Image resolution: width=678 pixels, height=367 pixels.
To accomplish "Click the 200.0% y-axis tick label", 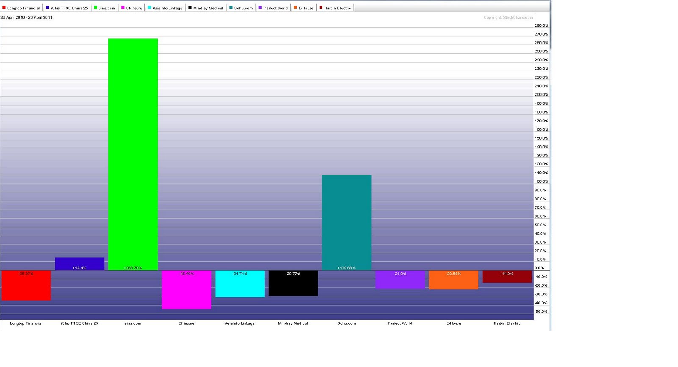I will [542, 95].
